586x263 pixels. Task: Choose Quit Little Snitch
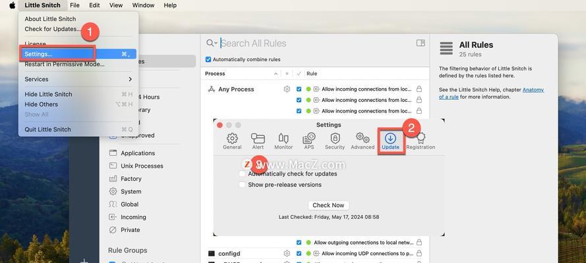tap(78, 130)
